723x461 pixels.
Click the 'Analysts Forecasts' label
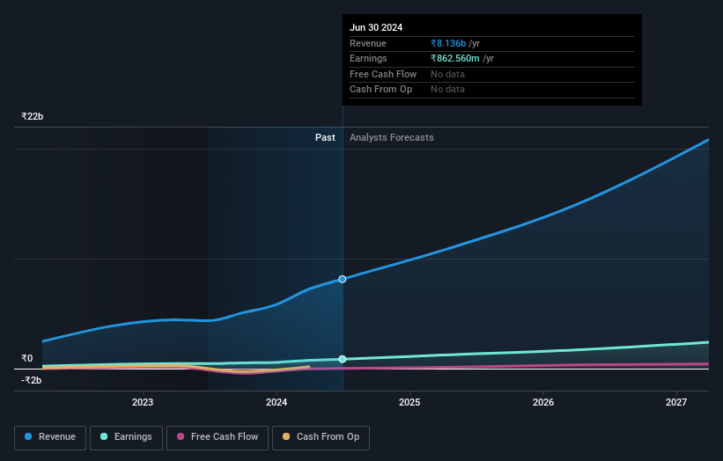(x=392, y=138)
